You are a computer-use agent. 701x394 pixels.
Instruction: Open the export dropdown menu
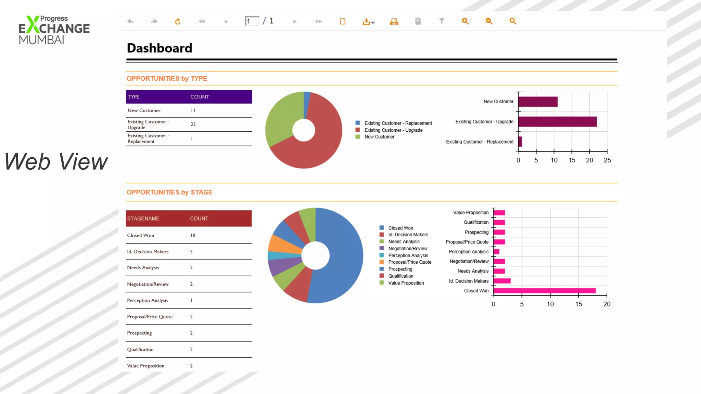point(368,22)
